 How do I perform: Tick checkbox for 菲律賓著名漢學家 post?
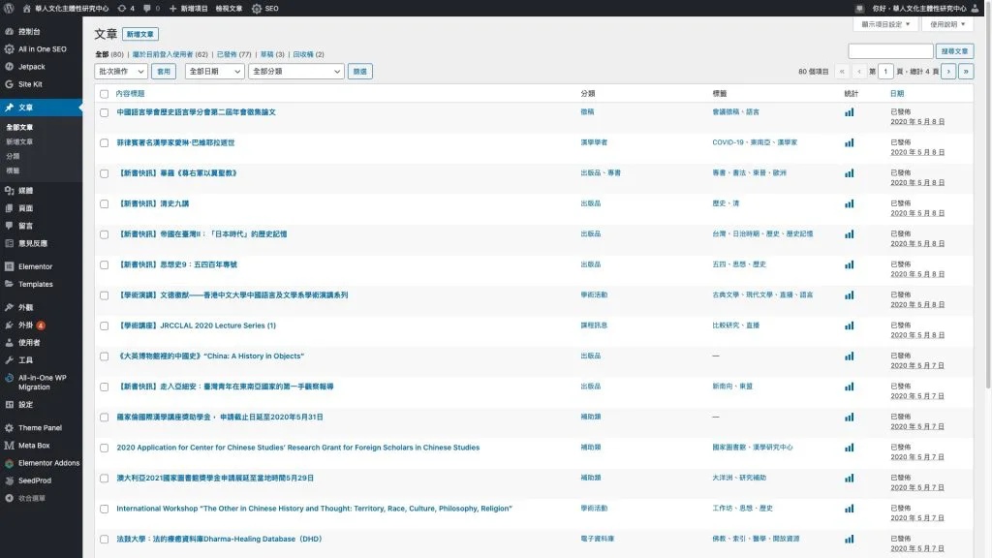(x=104, y=142)
